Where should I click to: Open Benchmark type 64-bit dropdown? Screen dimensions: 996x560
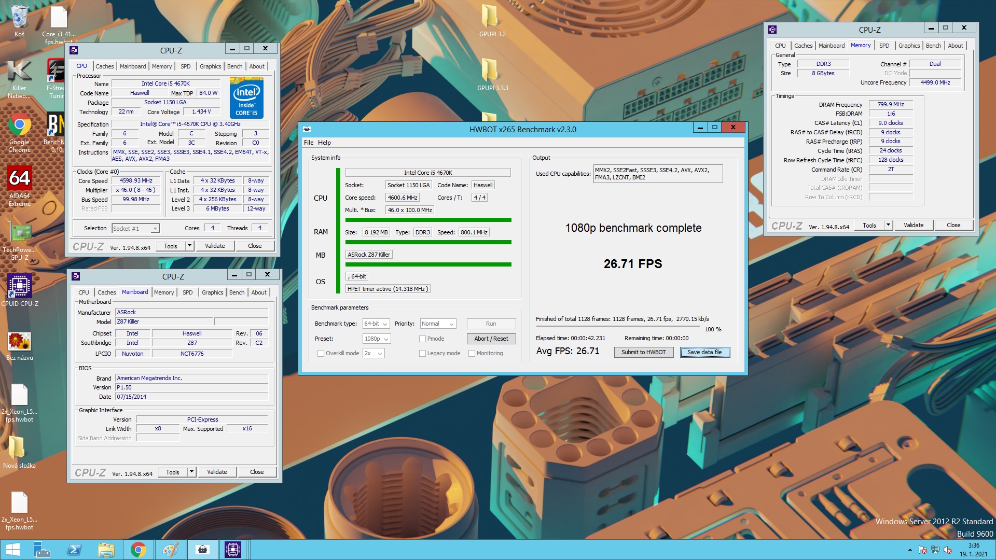coord(376,324)
